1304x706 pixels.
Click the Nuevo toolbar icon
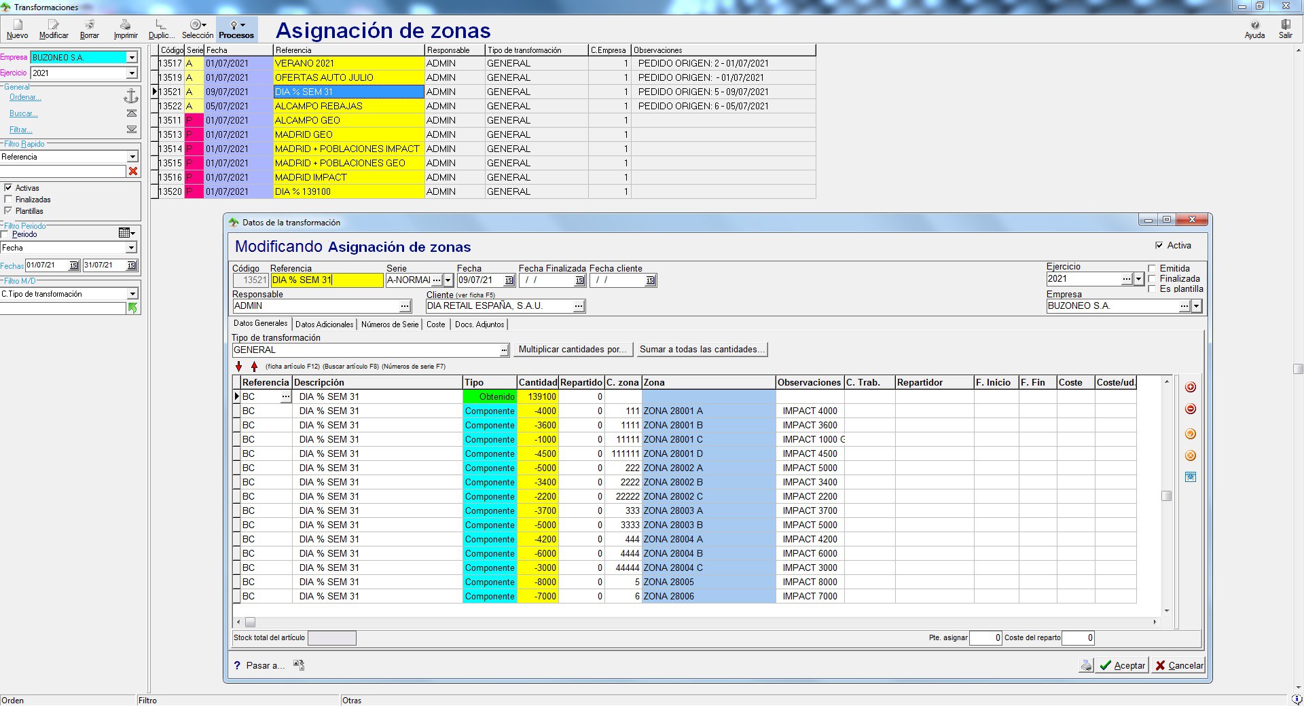[18, 29]
